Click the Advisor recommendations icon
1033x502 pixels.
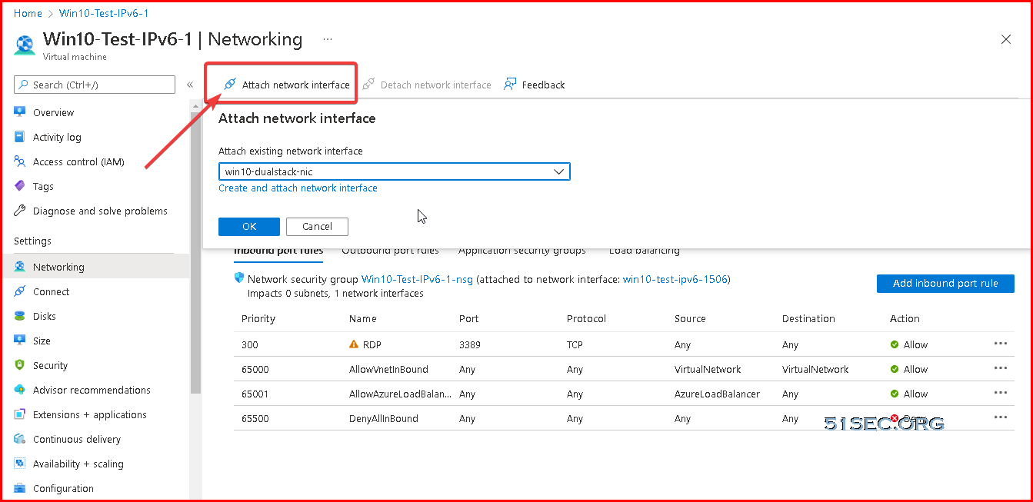(x=20, y=390)
